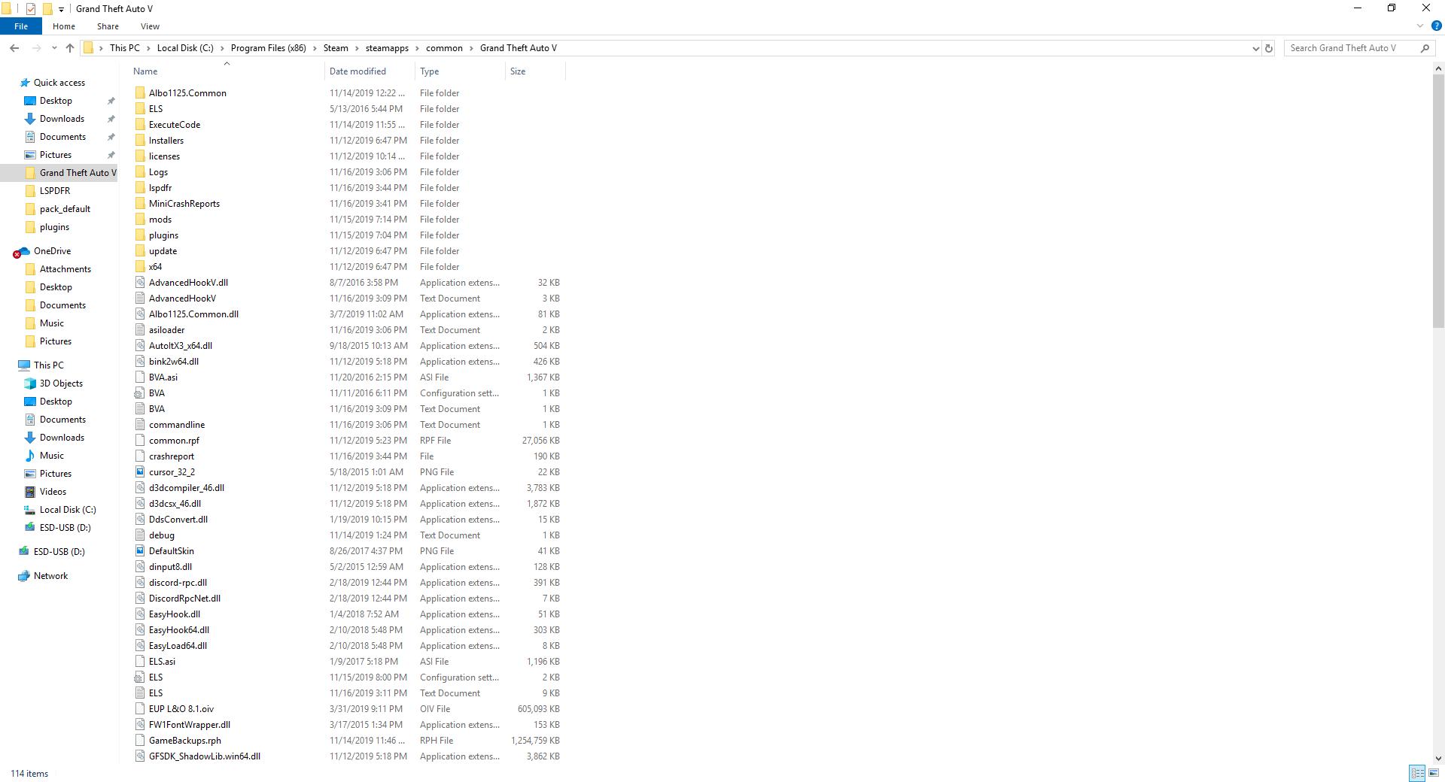Select the commandline text document icon
Screen dimensions: 1445x782
[140, 425]
